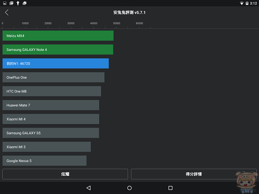The width and height of the screenshot is (259, 194).
Task: Open recent apps with the square button
Action: 170,188
